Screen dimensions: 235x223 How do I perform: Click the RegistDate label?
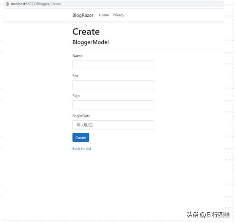(81, 116)
